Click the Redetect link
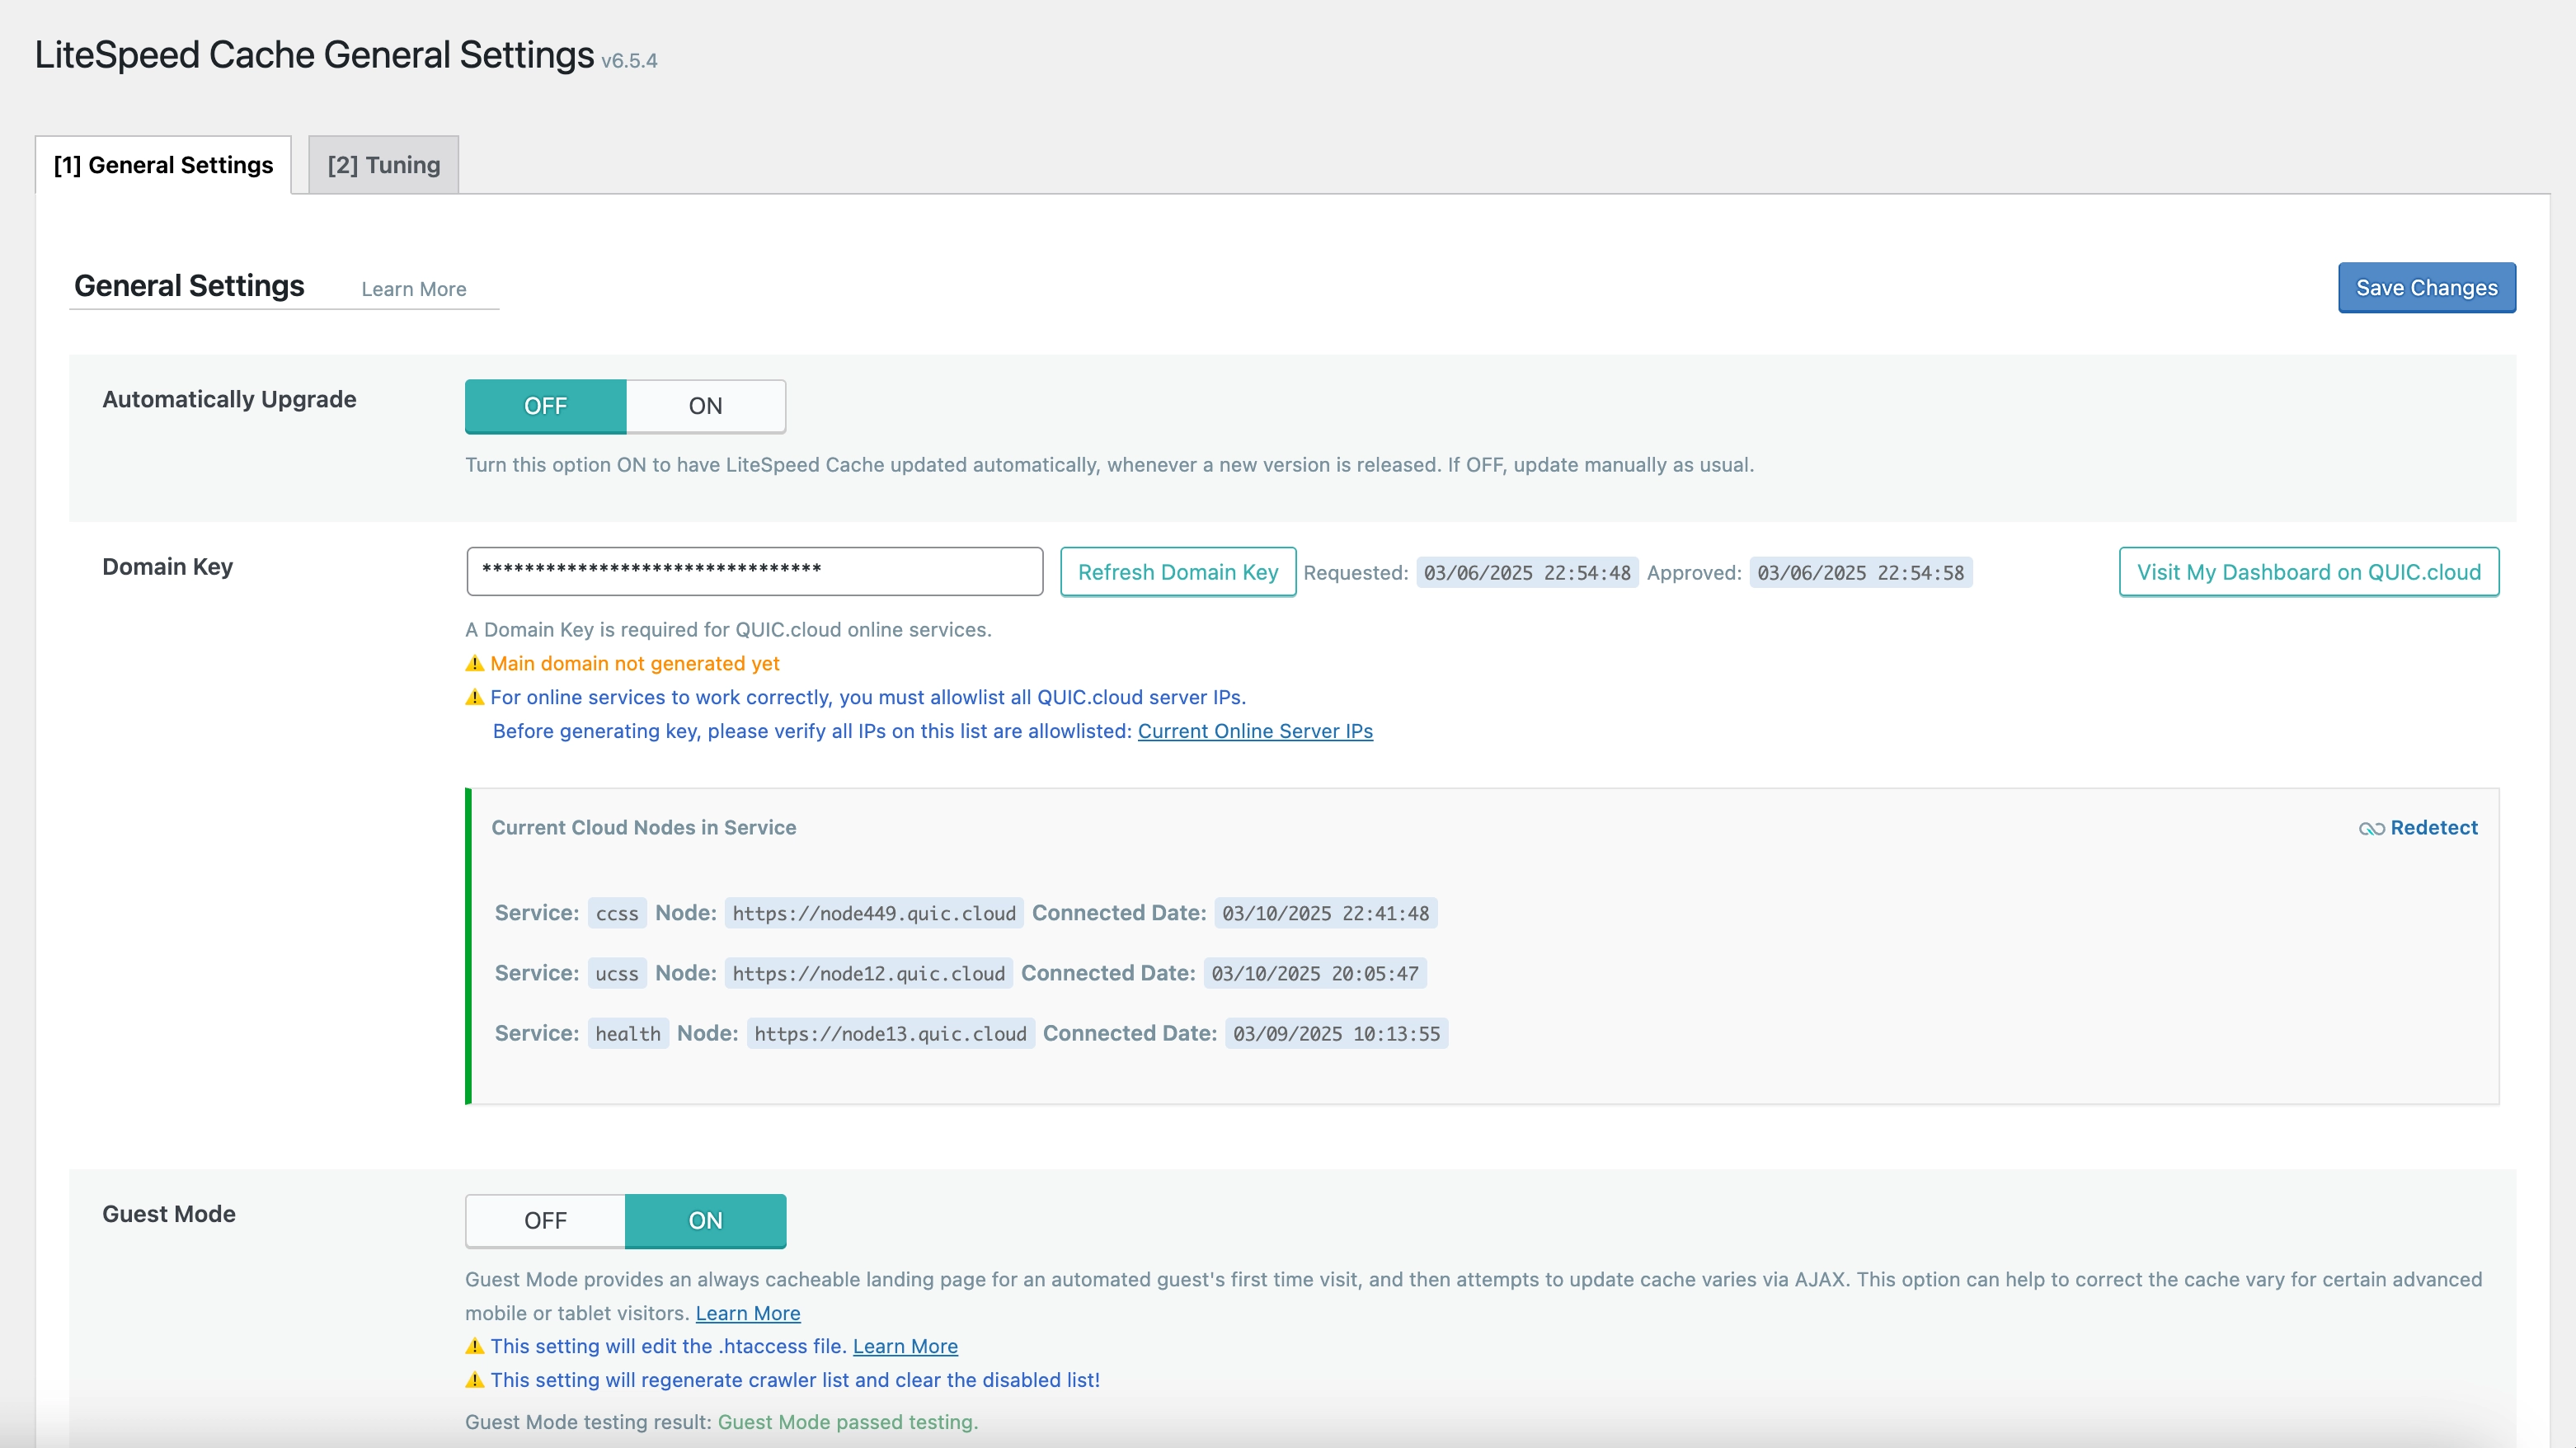Viewport: 2576px width, 1448px height. 2434,828
